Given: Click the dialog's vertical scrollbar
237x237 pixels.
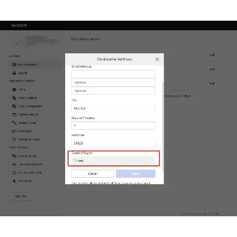Looking at the screenshot, I should tap(163, 126).
